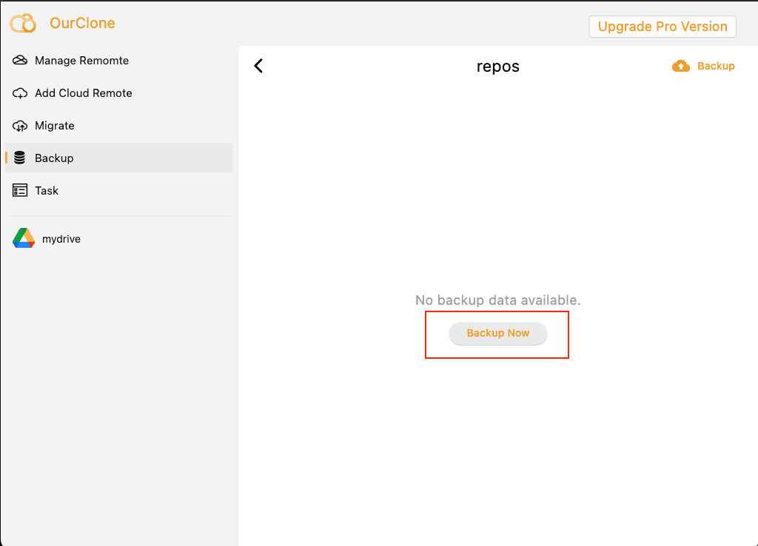
Task: Click the Task list icon
Action: (x=20, y=190)
